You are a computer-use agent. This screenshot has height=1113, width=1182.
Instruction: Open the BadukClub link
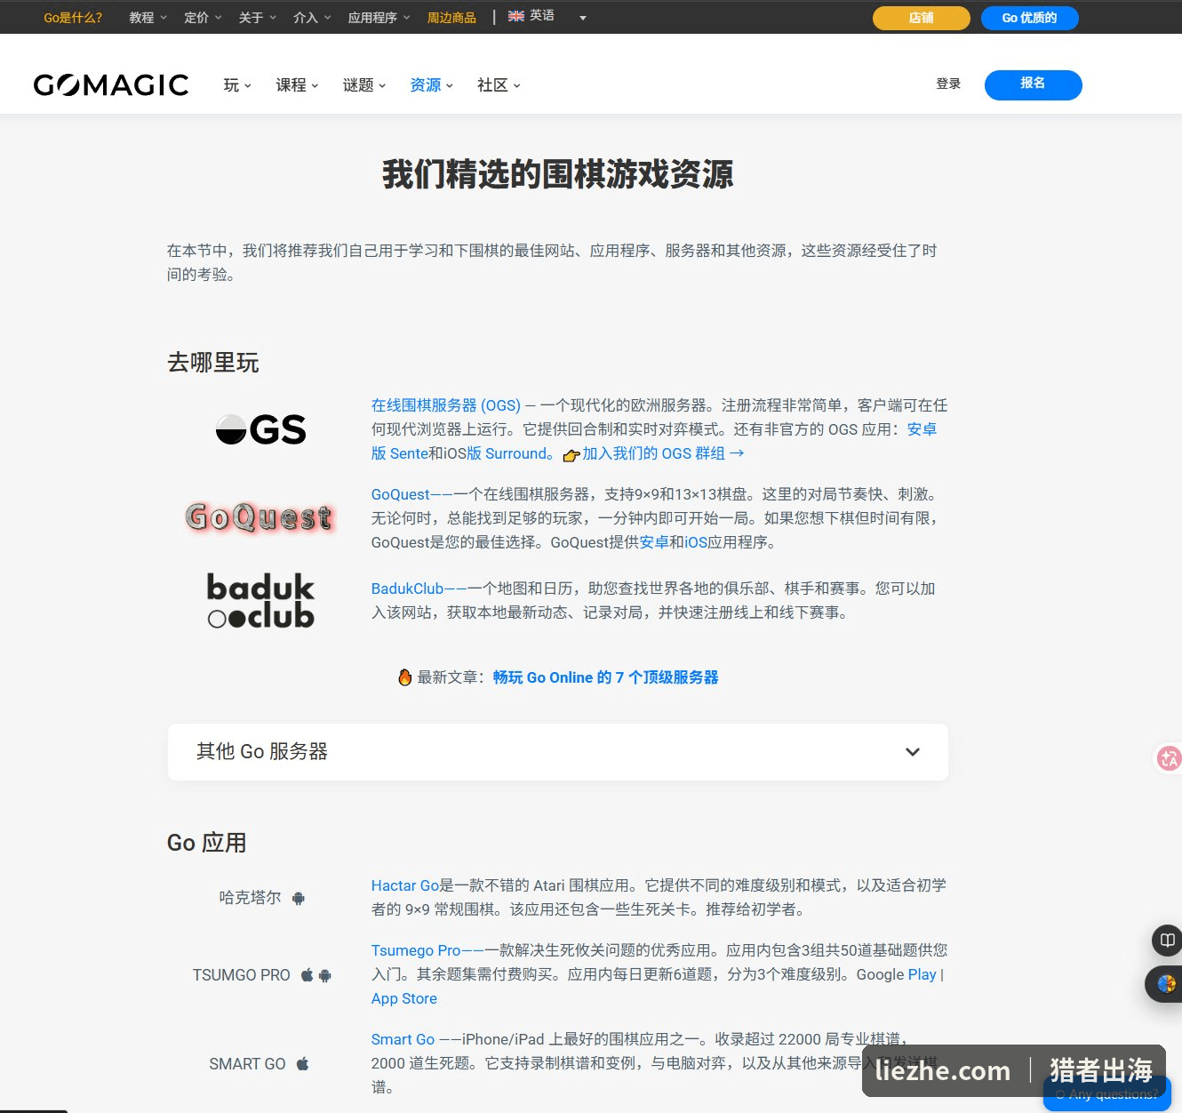point(407,589)
